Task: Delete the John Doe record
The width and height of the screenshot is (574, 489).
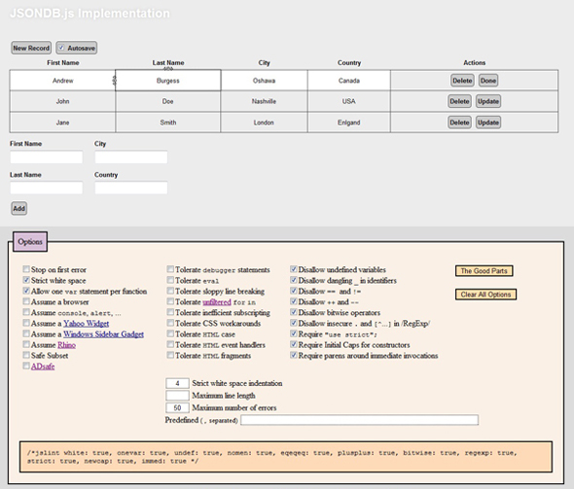Action: 459,101
